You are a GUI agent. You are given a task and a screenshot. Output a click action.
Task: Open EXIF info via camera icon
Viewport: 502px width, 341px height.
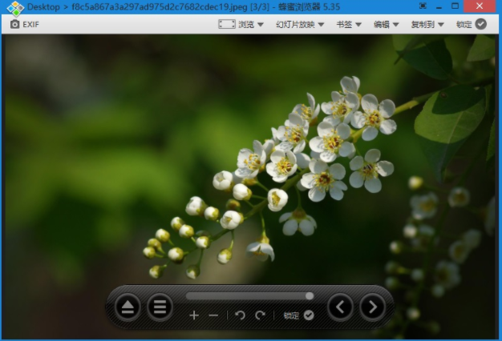pos(14,24)
